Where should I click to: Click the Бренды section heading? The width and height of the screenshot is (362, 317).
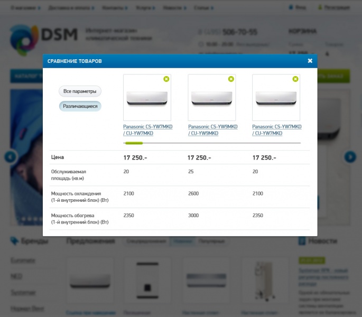35,241
